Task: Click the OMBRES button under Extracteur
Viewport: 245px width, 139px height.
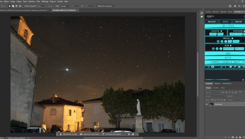Action: 220,34
